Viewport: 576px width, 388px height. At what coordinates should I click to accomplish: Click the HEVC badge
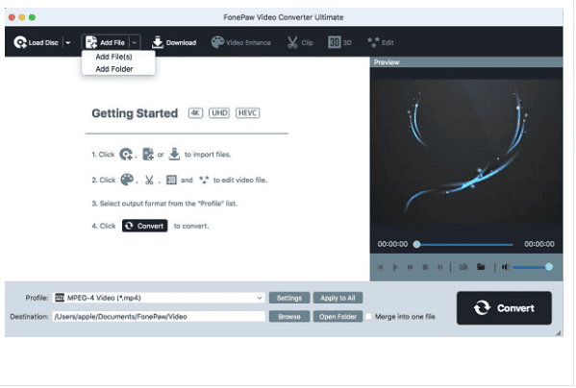pyautogui.click(x=247, y=113)
